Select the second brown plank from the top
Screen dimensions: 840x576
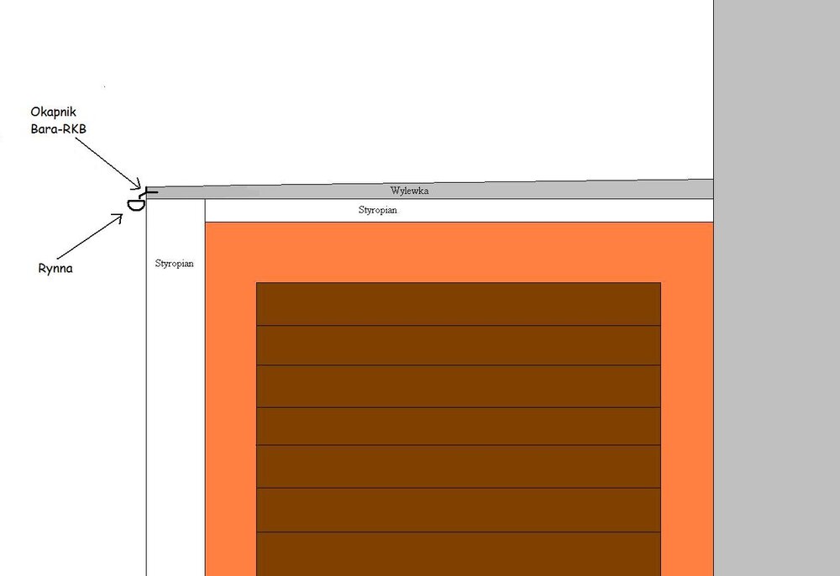458,345
